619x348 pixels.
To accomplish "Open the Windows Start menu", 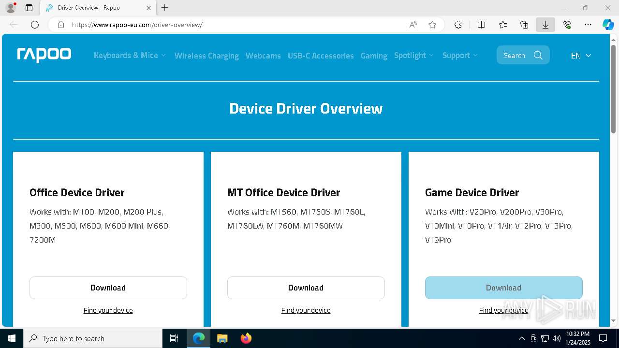I will (12, 338).
